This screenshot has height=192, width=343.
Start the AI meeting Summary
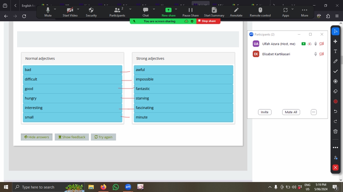coord(214,12)
